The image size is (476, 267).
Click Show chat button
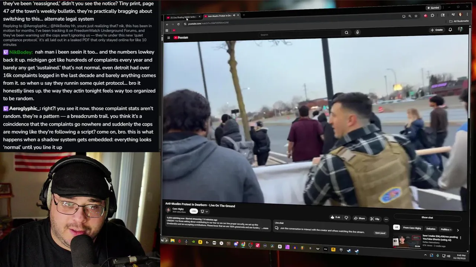click(427, 217)
